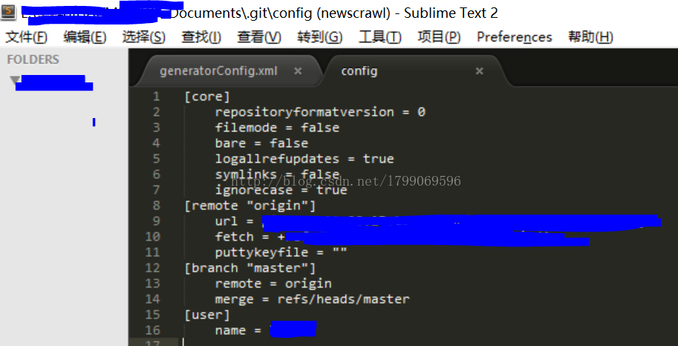Click line number 8 in the gutter
The width and height of the screenshot is (678, 346).
(156, 206)
